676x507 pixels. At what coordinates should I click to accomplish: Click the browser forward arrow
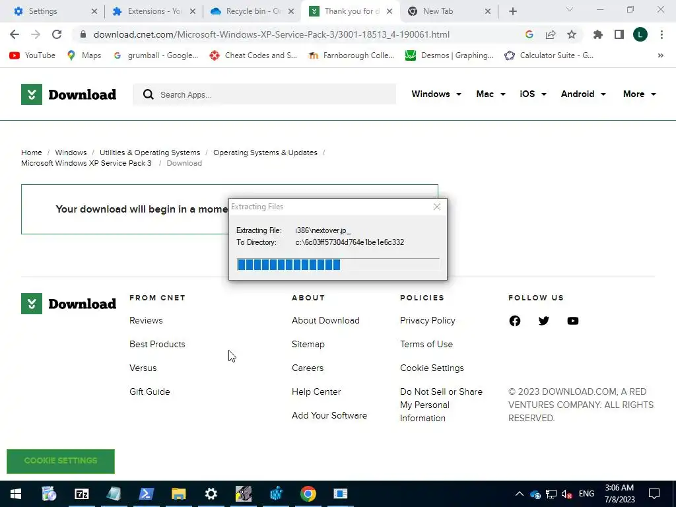(36, 34)
